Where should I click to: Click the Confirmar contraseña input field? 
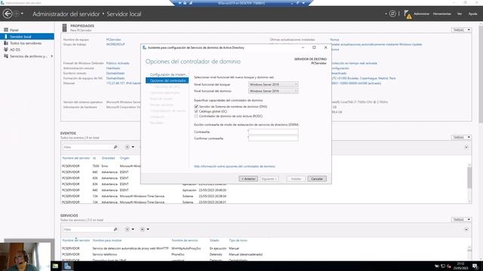click(x=273, y=139)
